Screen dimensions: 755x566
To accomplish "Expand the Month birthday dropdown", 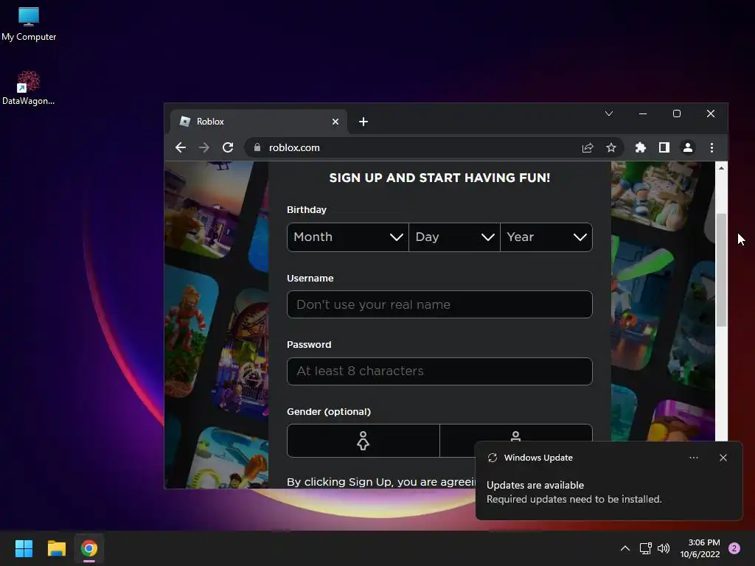I will click(x=348, y=237).
